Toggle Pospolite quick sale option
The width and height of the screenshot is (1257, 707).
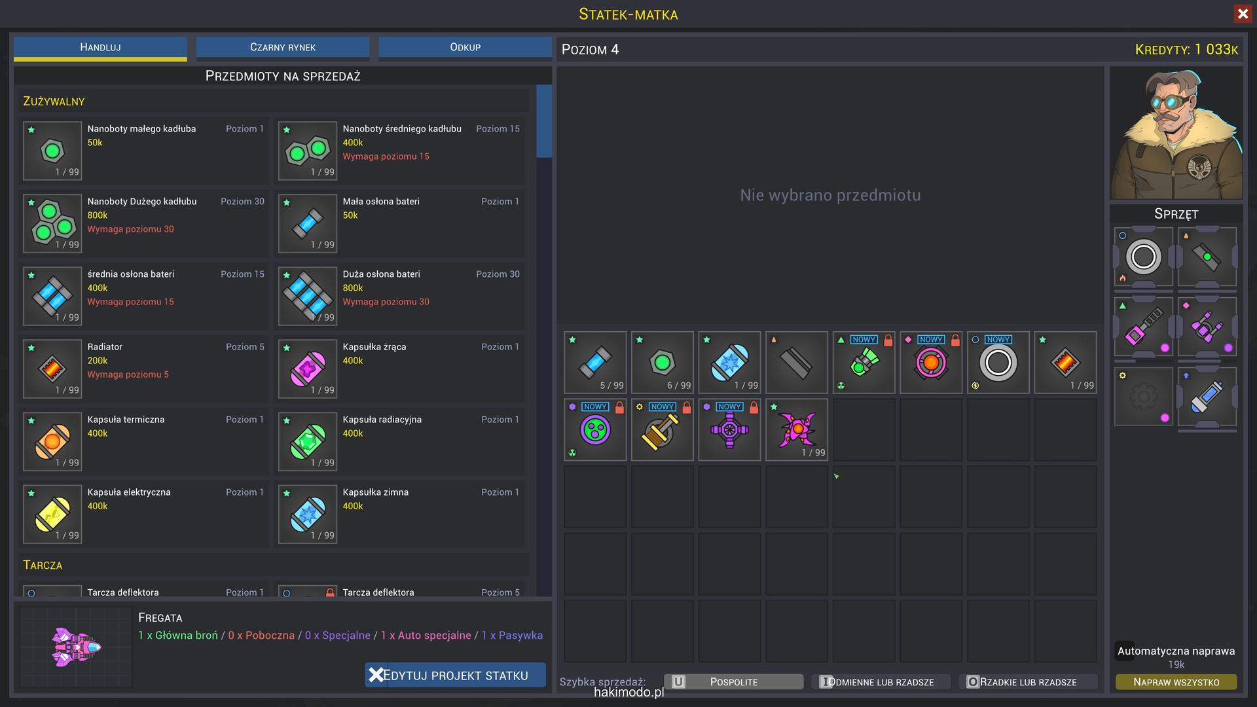coord(733,682)
